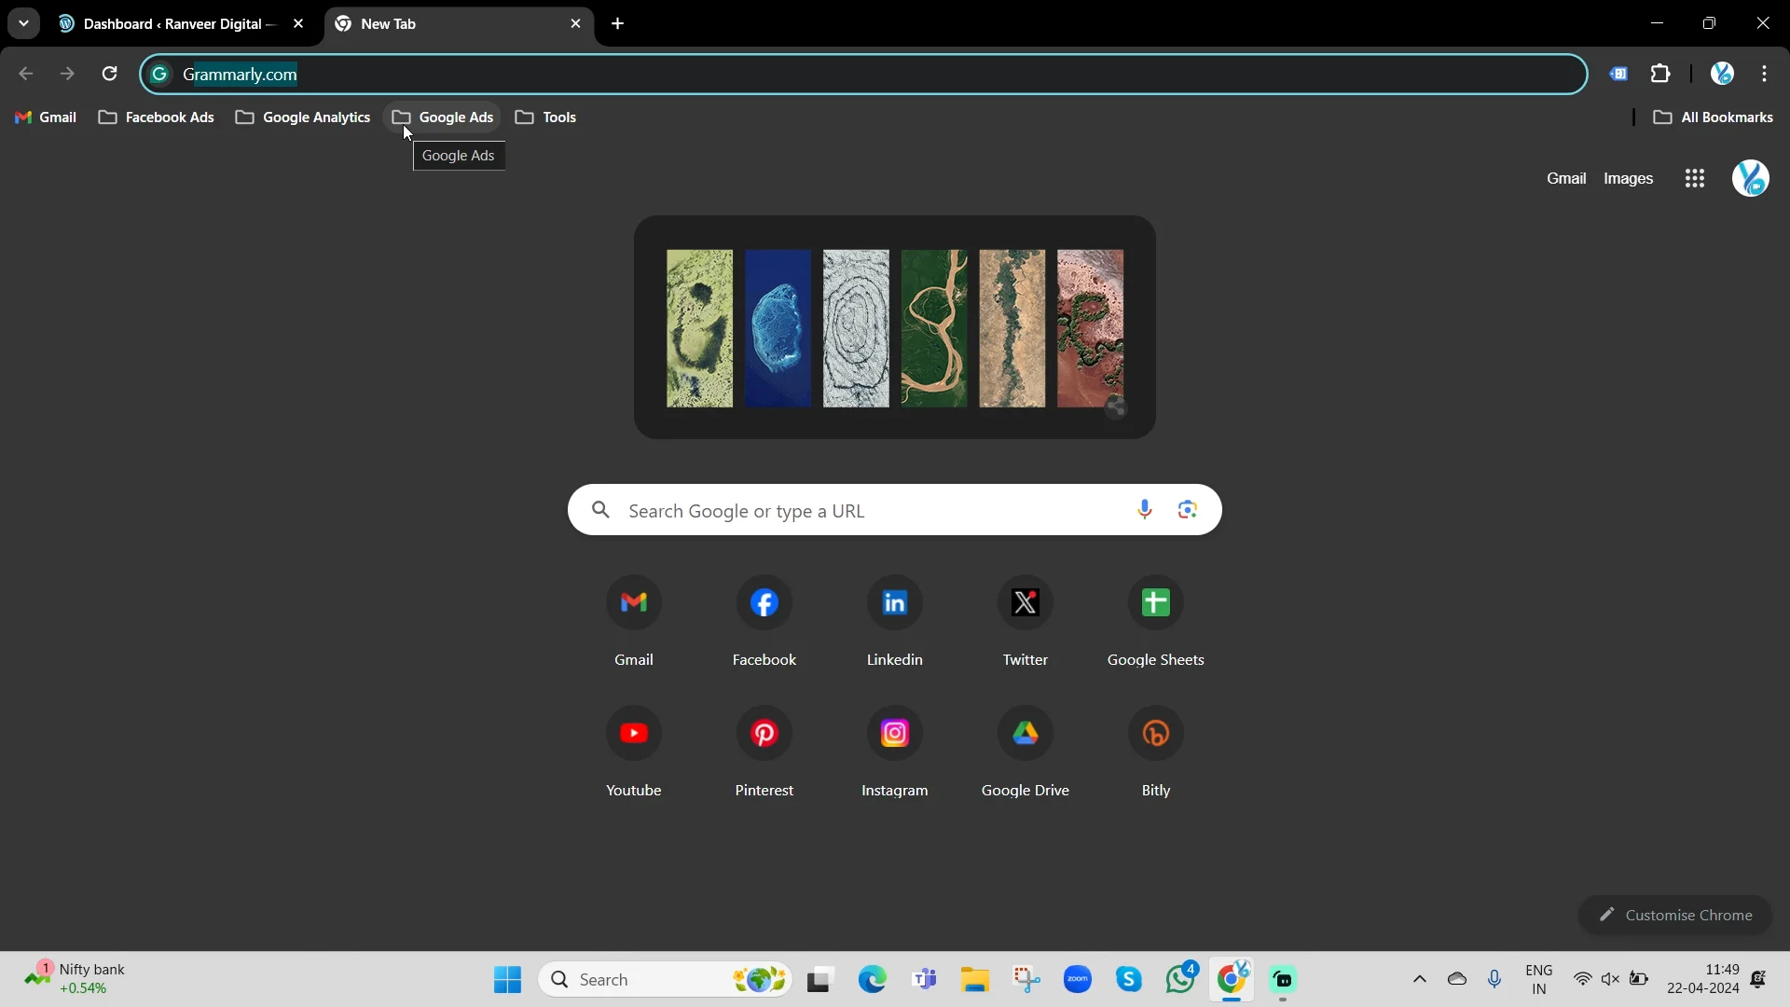Open Zoom from the taskbar
Screen dimensions: 1790x1007
click(x=1078, y=980)
